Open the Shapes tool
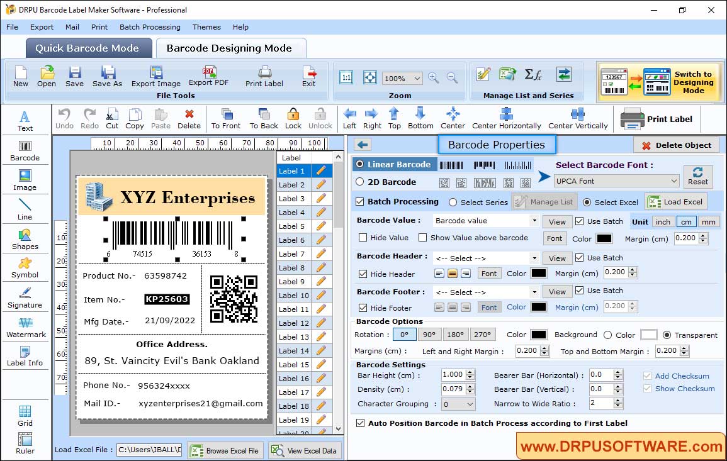This screenshot has height=461, width=727. [25, 239]
